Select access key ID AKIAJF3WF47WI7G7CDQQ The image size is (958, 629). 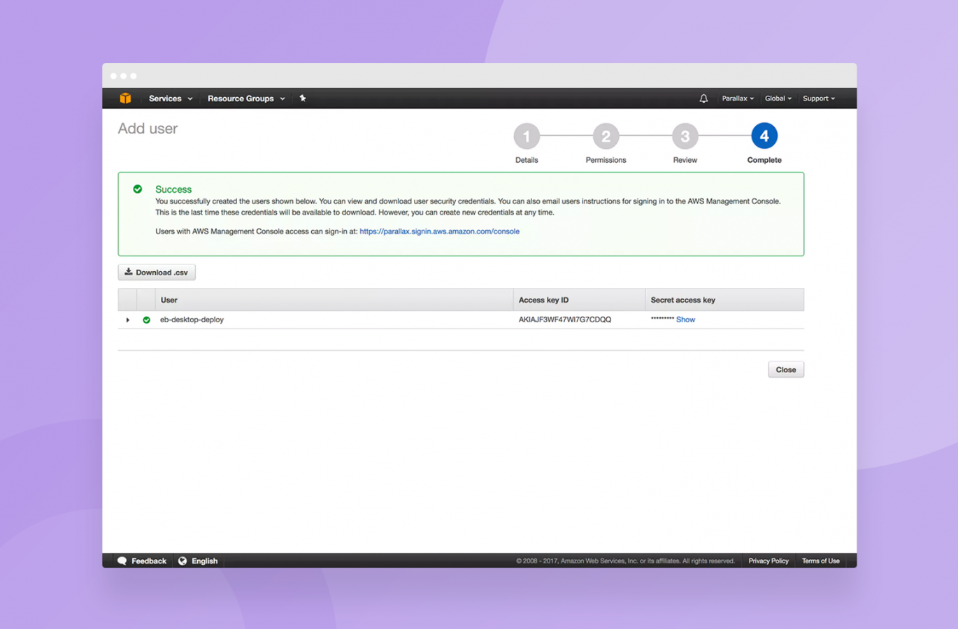coord(564,319)
